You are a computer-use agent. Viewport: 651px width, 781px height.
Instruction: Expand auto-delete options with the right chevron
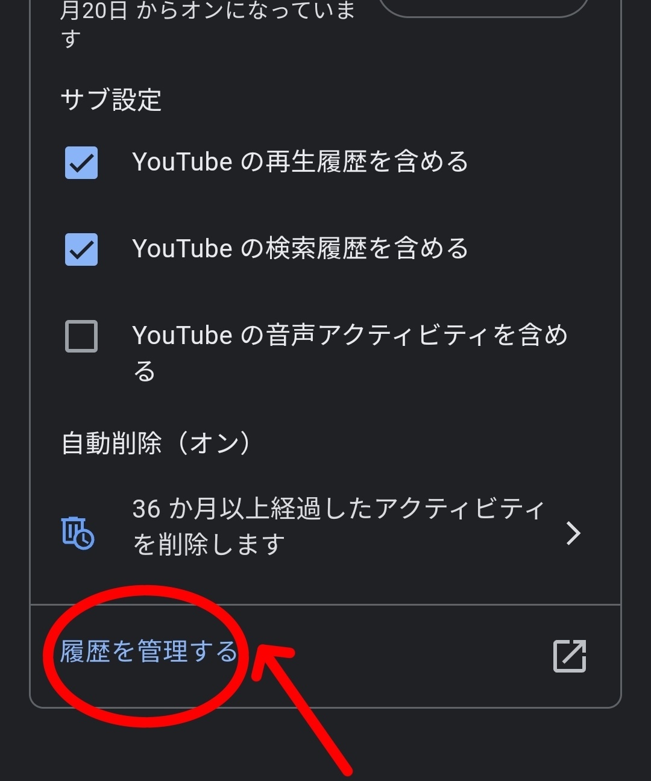[573, 533]
